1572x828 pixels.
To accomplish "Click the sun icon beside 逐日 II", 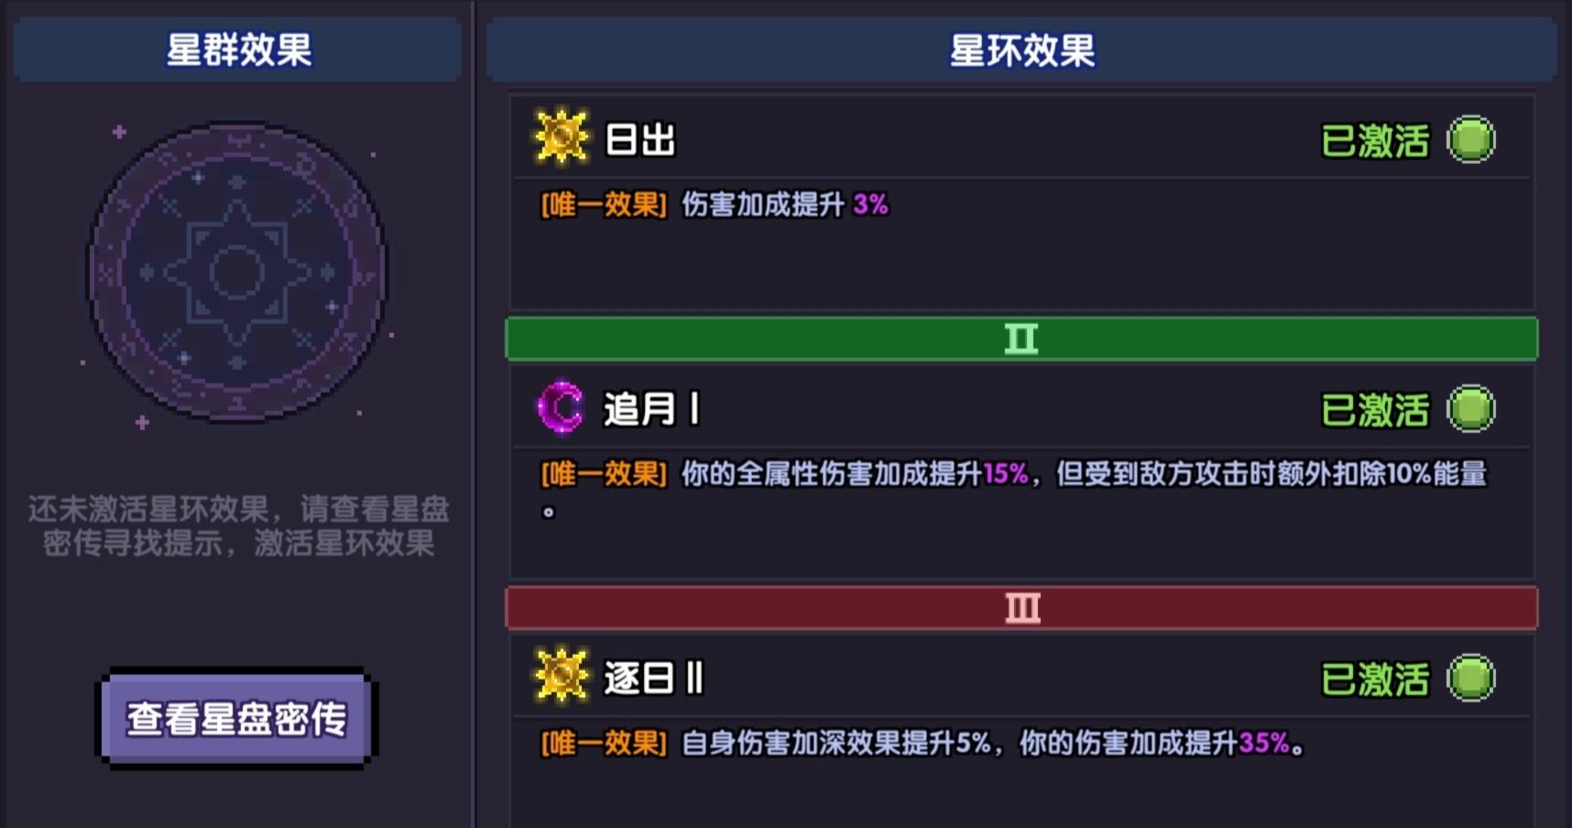I will tap(561, 676).
